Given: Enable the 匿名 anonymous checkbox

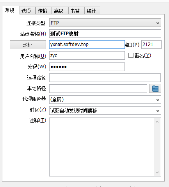Looking at the screenshot, I should pos(131,55).
